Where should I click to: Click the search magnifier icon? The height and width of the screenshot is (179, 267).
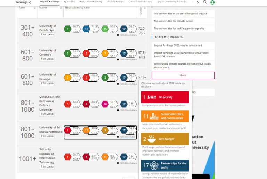(205, 2)
